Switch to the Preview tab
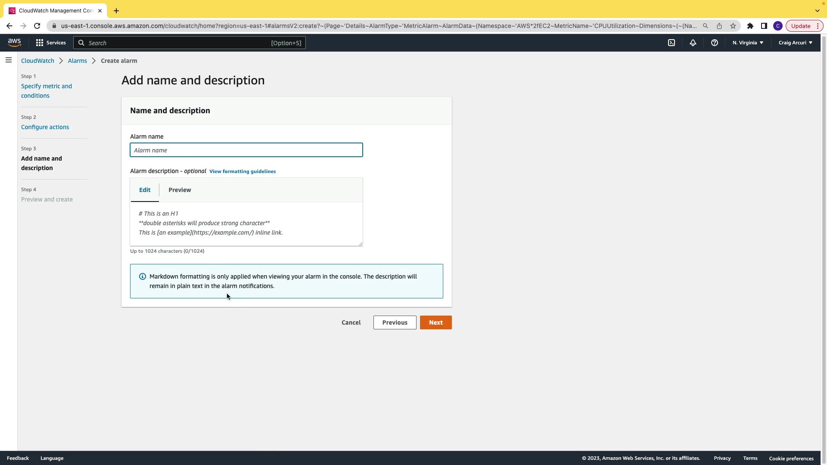 [x=180, y=190]
